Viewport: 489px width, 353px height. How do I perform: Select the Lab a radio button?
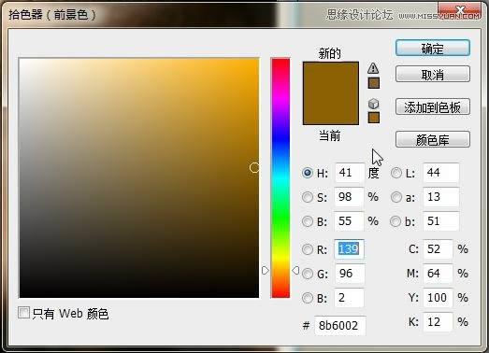pos(396,197)
